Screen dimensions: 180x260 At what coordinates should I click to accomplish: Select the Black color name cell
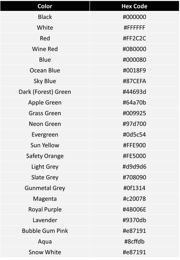click(x=45, y=17)
